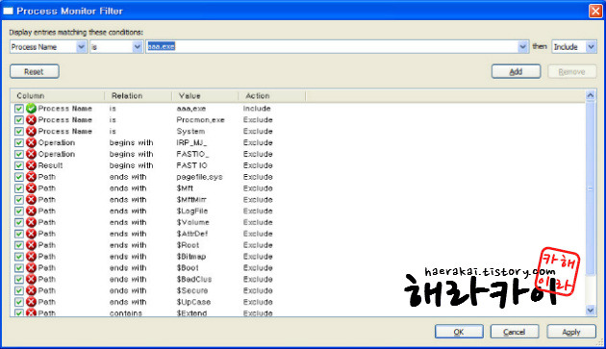Toggle the $Boot path filter checkbox

tap(19, 268)
